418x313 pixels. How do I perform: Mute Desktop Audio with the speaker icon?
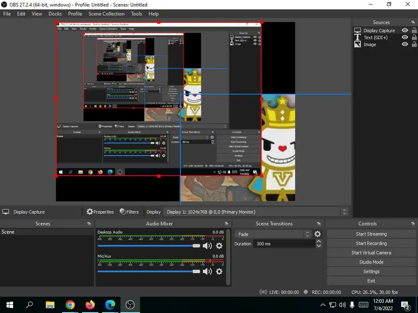[x=207, y=246]
